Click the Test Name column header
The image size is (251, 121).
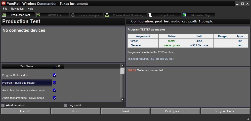(x=27, y=66)
